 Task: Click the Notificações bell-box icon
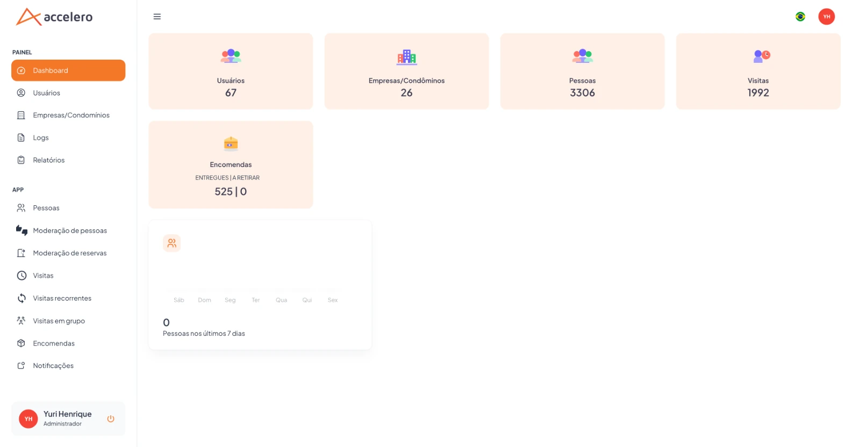click(21, 365)
